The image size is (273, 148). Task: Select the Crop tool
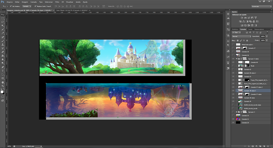(x=3, y=29)
